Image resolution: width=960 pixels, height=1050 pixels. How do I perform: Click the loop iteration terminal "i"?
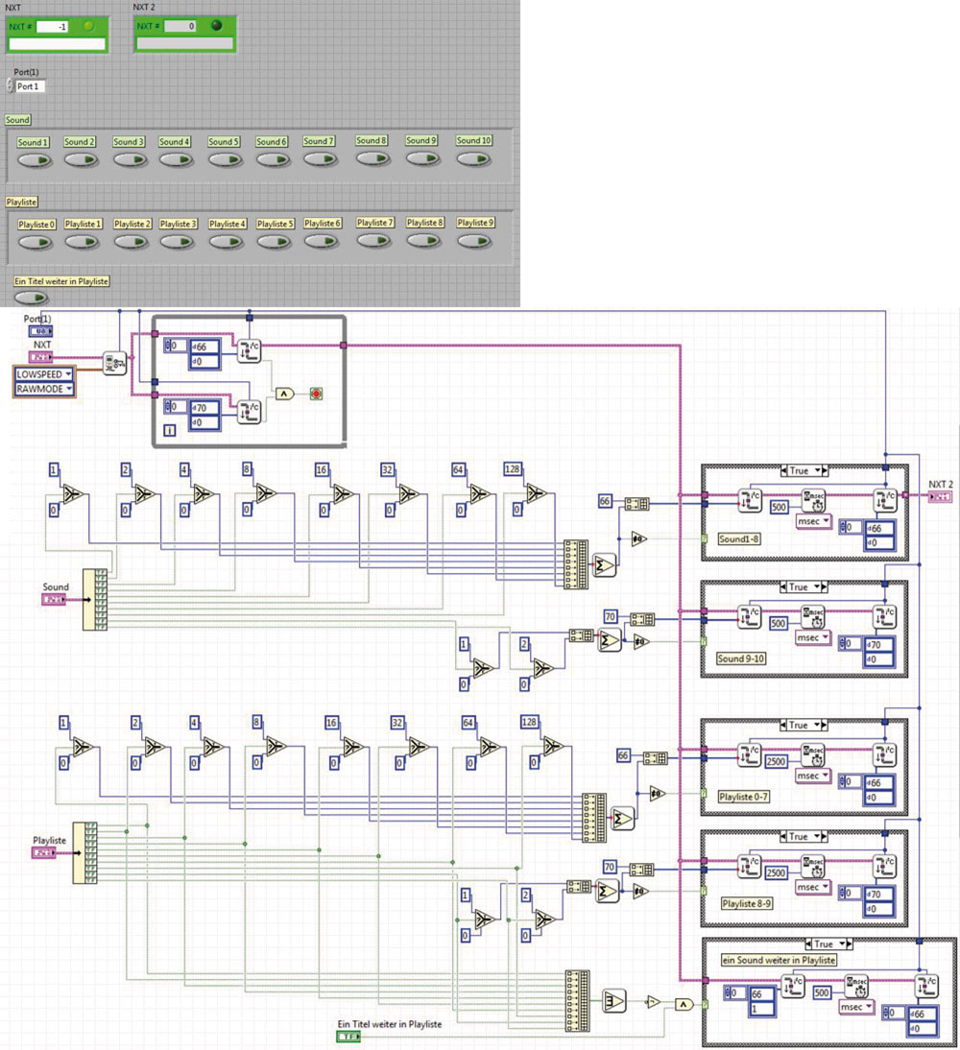pos(169,430)
